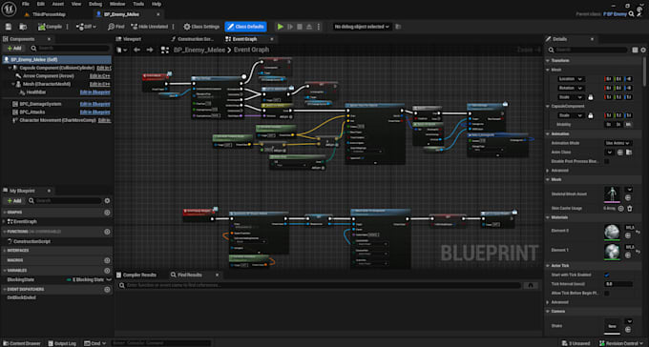This screenshot has height=347, width=649.
Task: Open Edit in Blueprint link for HealthBar
Action: coord(94,92)
